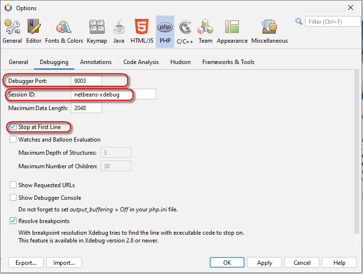363x274 pixels.
Task: Enable Show Requested URLs checkbox
Action: 13,185
